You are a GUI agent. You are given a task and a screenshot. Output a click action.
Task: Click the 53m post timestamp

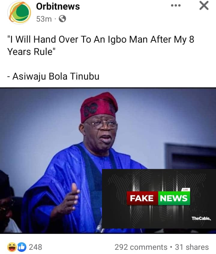tap(44, 19)
